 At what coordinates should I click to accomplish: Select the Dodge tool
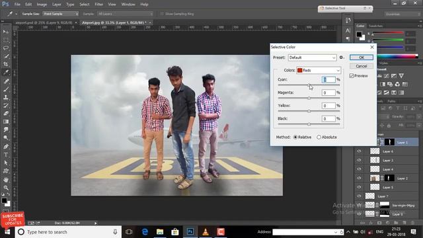point(6,138)
